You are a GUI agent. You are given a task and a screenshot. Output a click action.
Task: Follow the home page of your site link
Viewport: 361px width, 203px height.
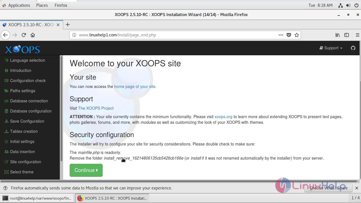point(135,87)
